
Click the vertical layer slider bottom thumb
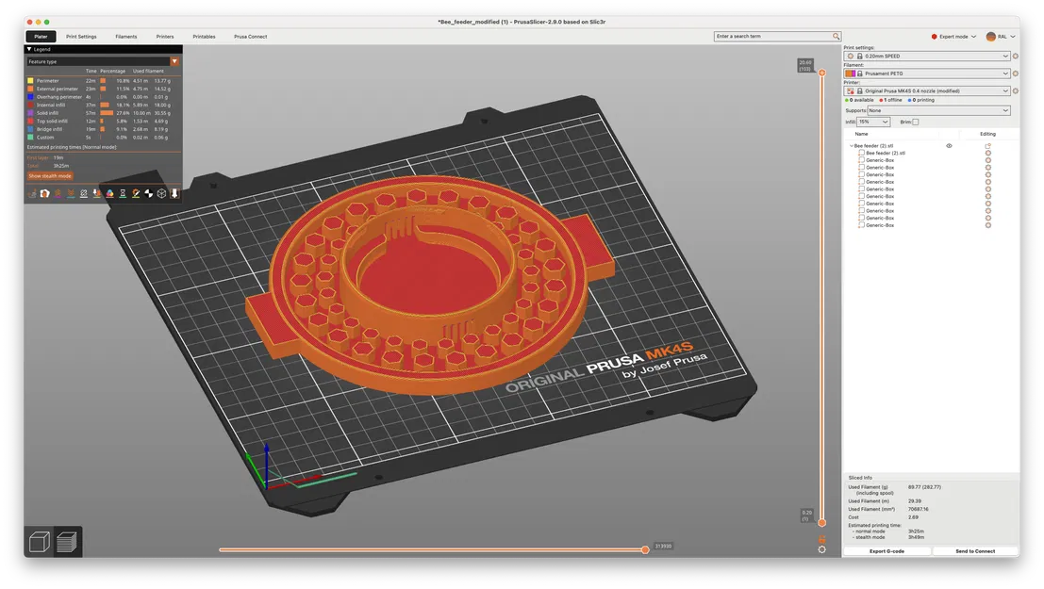coord(821,522)
